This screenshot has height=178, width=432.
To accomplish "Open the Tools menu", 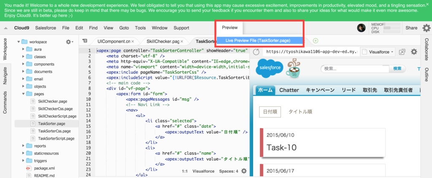I will pyautogui.click(x=140, y=28).
